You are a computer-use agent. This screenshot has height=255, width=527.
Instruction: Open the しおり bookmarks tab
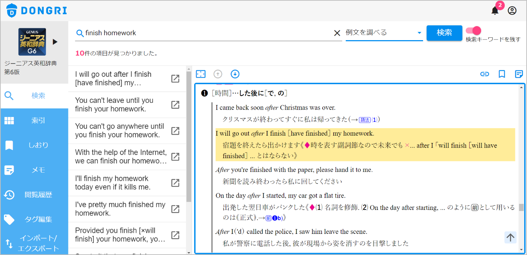[34, 145]
